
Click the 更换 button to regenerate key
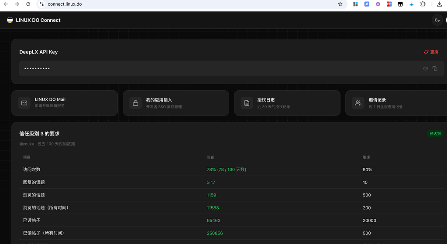(x=431, y=52)
